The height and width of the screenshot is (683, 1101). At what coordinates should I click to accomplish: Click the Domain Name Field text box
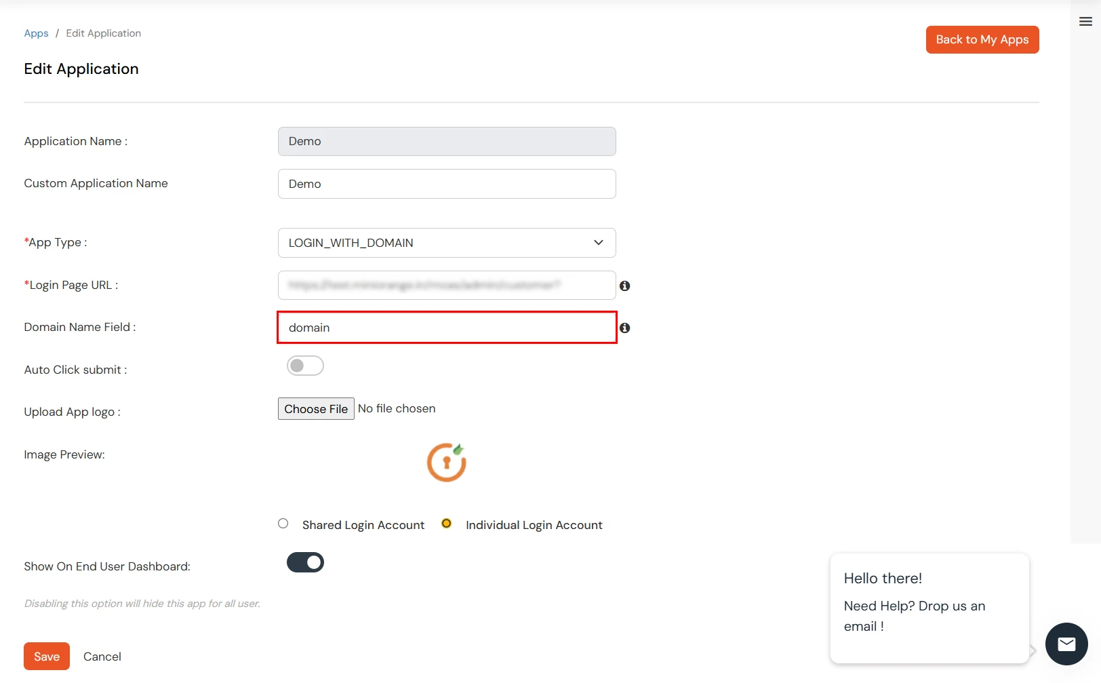pyautogui.click(x=446, y=328)
